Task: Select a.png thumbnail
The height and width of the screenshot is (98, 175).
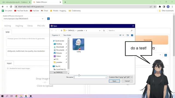Action: tap(78, 44)
